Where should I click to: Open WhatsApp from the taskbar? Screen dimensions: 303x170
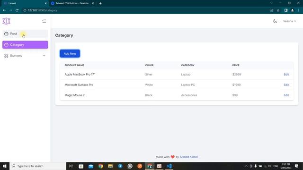(x=130, y=166)
